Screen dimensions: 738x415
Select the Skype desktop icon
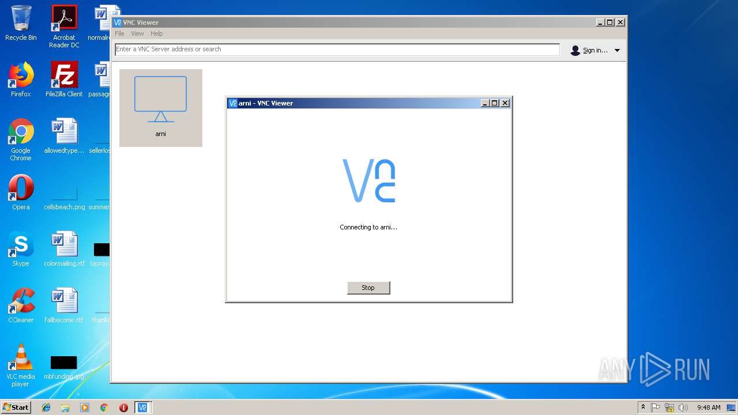(x=21, y=249)
